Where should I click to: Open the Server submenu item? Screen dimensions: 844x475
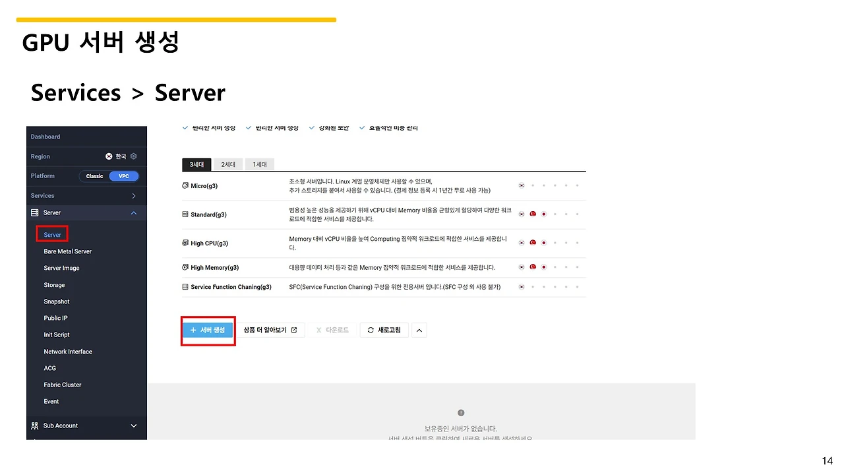tap(52, 235)
